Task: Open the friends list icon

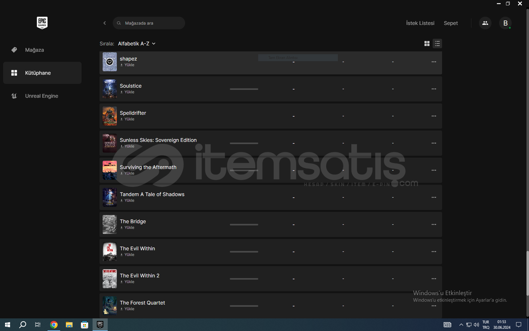Action: click(485, 23)
